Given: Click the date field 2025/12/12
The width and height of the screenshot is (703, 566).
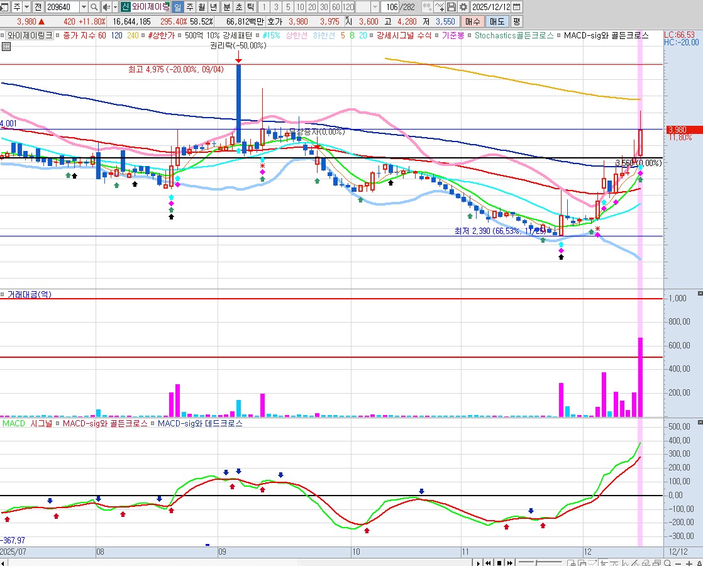Looking at the screenshot, I should point(491,7).
